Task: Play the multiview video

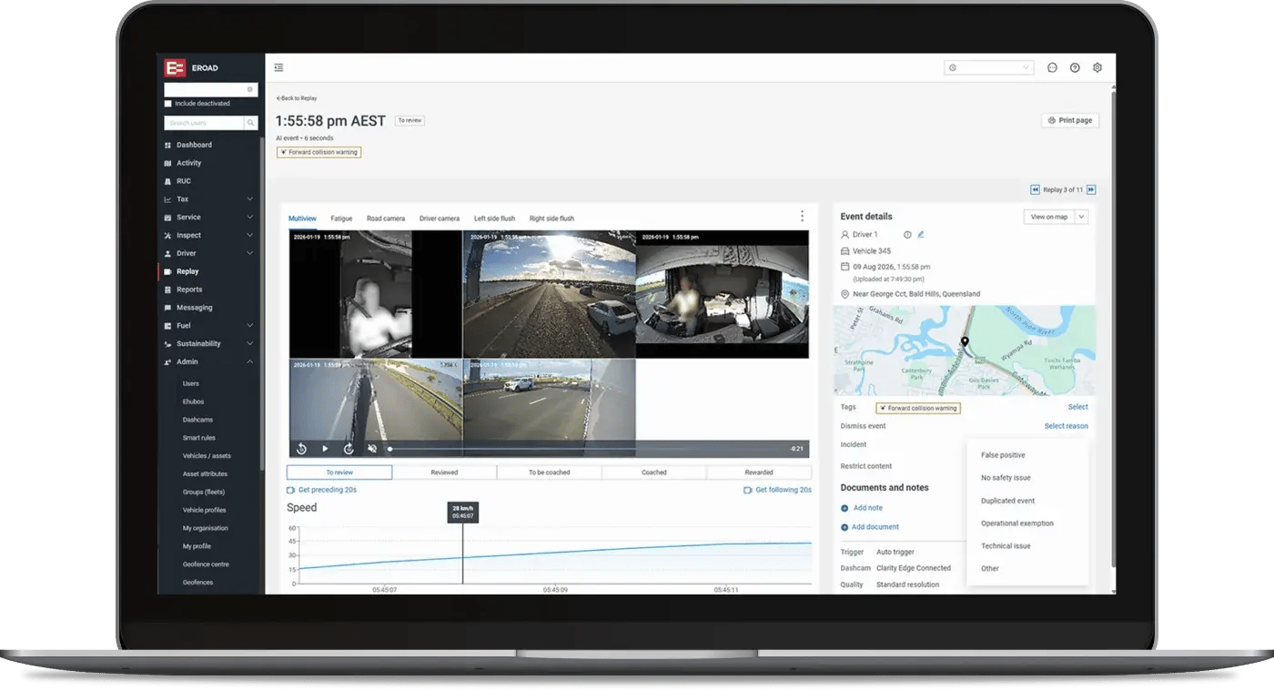Action: (325, 449)
